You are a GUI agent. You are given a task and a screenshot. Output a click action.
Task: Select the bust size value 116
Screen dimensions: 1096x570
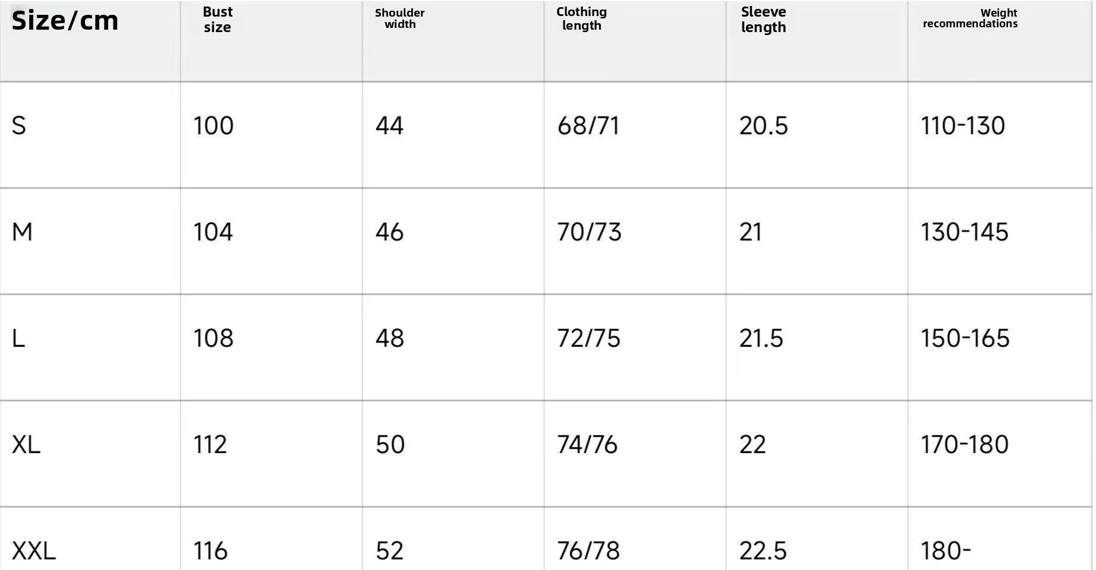[210, 551]
